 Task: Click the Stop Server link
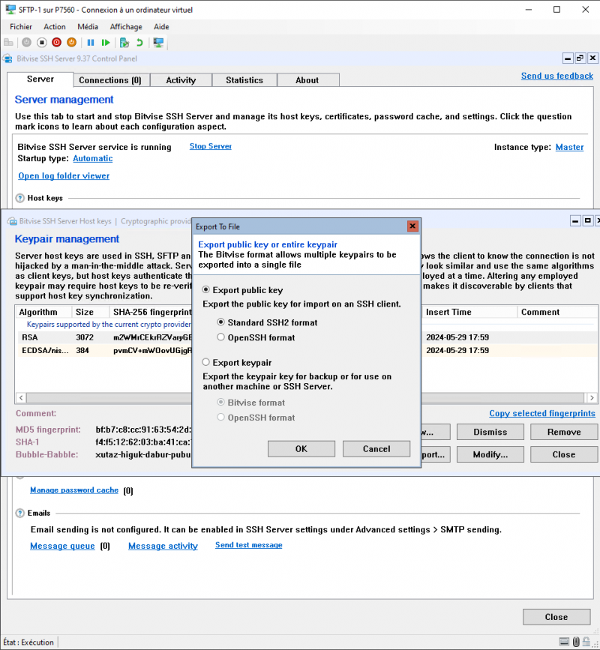(x=210, y=146)
